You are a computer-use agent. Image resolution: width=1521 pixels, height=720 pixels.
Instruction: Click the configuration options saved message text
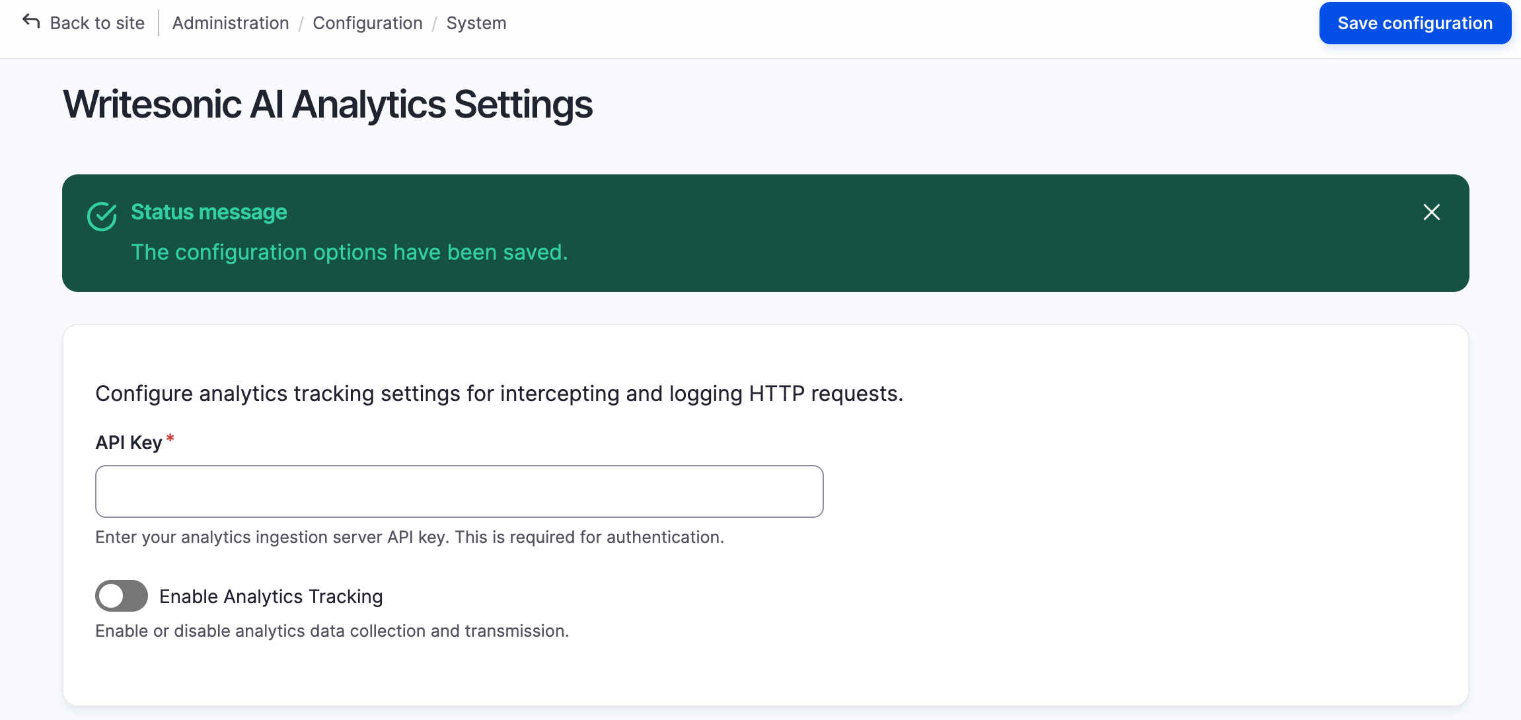coord(349,252)
